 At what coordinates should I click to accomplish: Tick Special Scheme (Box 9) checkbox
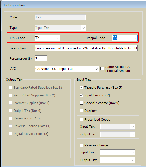(81, 103)
